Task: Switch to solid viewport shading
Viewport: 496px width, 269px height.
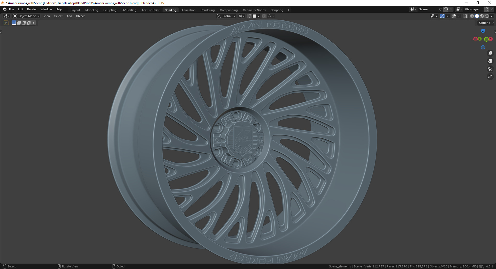Action: pyautogui.click(x=477, y=16)
